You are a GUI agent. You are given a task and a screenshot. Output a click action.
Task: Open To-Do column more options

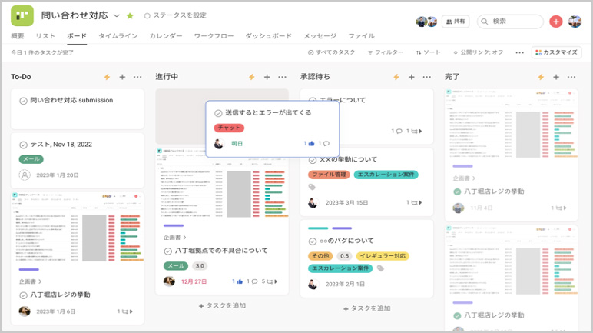pyautogui.click(x=137, y=77)
